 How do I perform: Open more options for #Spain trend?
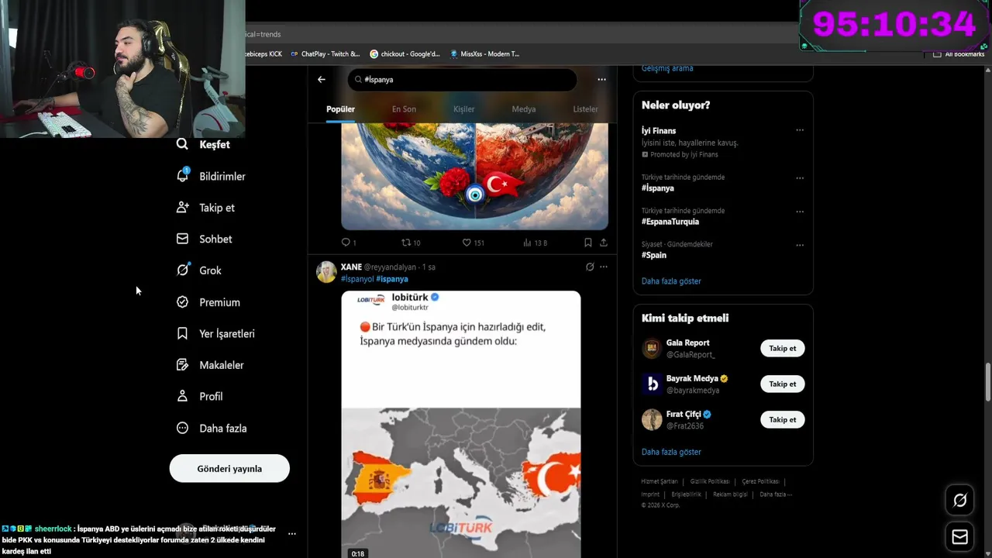[x=800, y=245]
